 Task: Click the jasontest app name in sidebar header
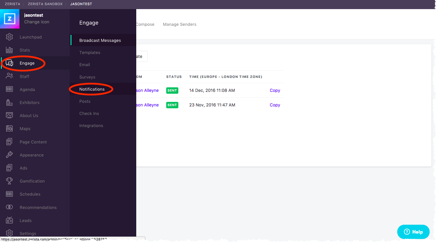pyautogui.click(x=34, y=15)
